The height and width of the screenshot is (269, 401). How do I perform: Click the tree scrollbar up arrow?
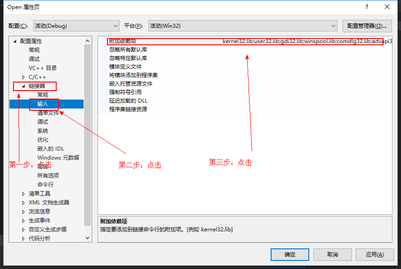(88, 41)
